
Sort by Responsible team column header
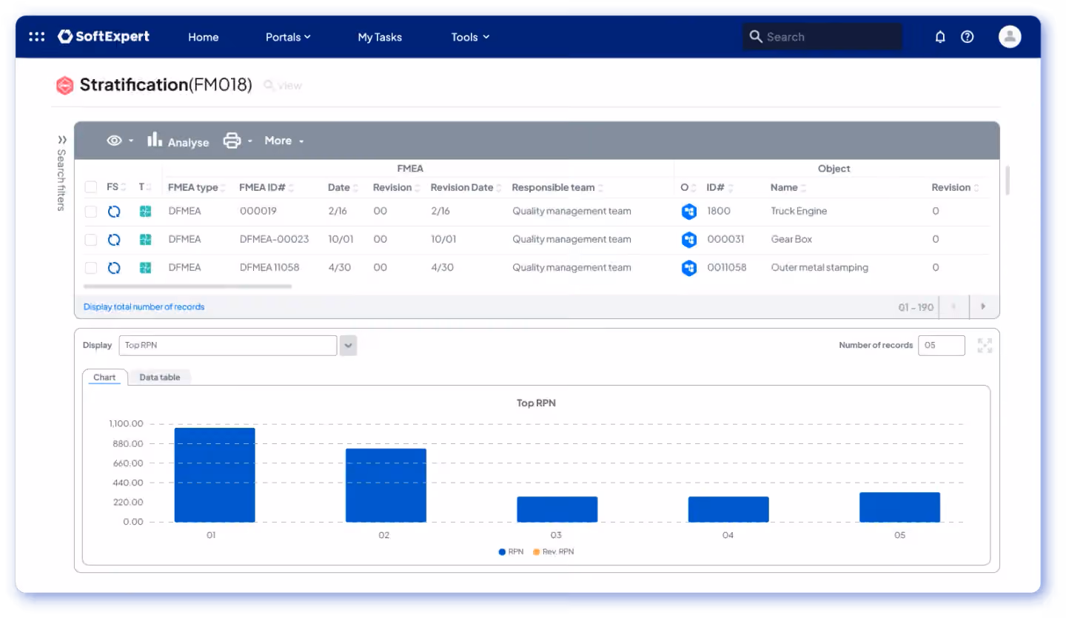click(x=557, y=187)
